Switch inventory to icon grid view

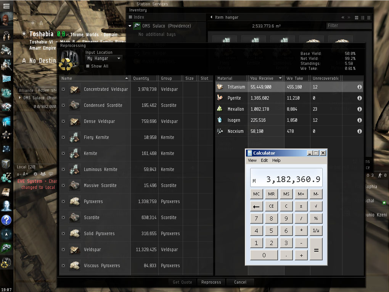357,18
